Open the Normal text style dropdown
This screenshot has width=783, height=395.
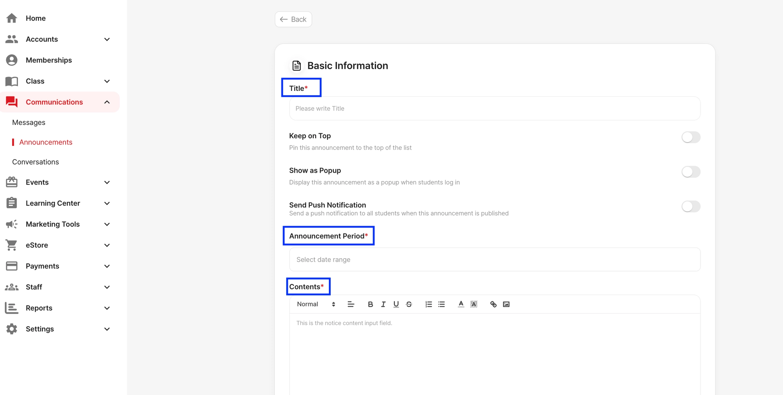(316, 304)
